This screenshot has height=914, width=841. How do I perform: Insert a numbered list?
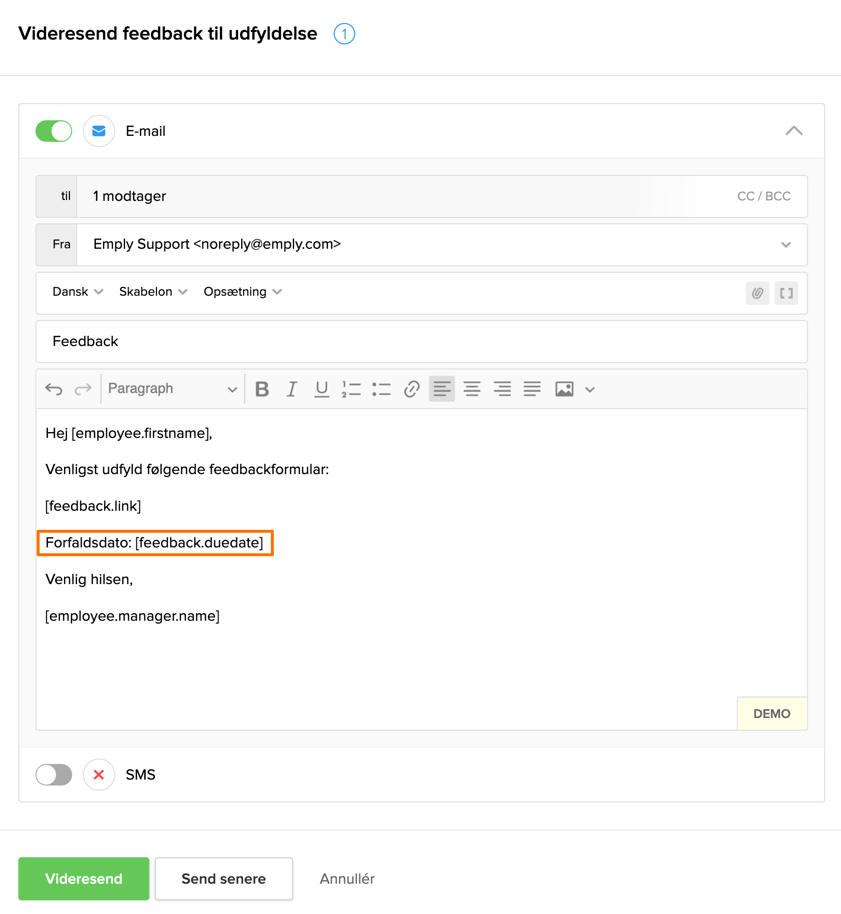[x=351, y=389]
